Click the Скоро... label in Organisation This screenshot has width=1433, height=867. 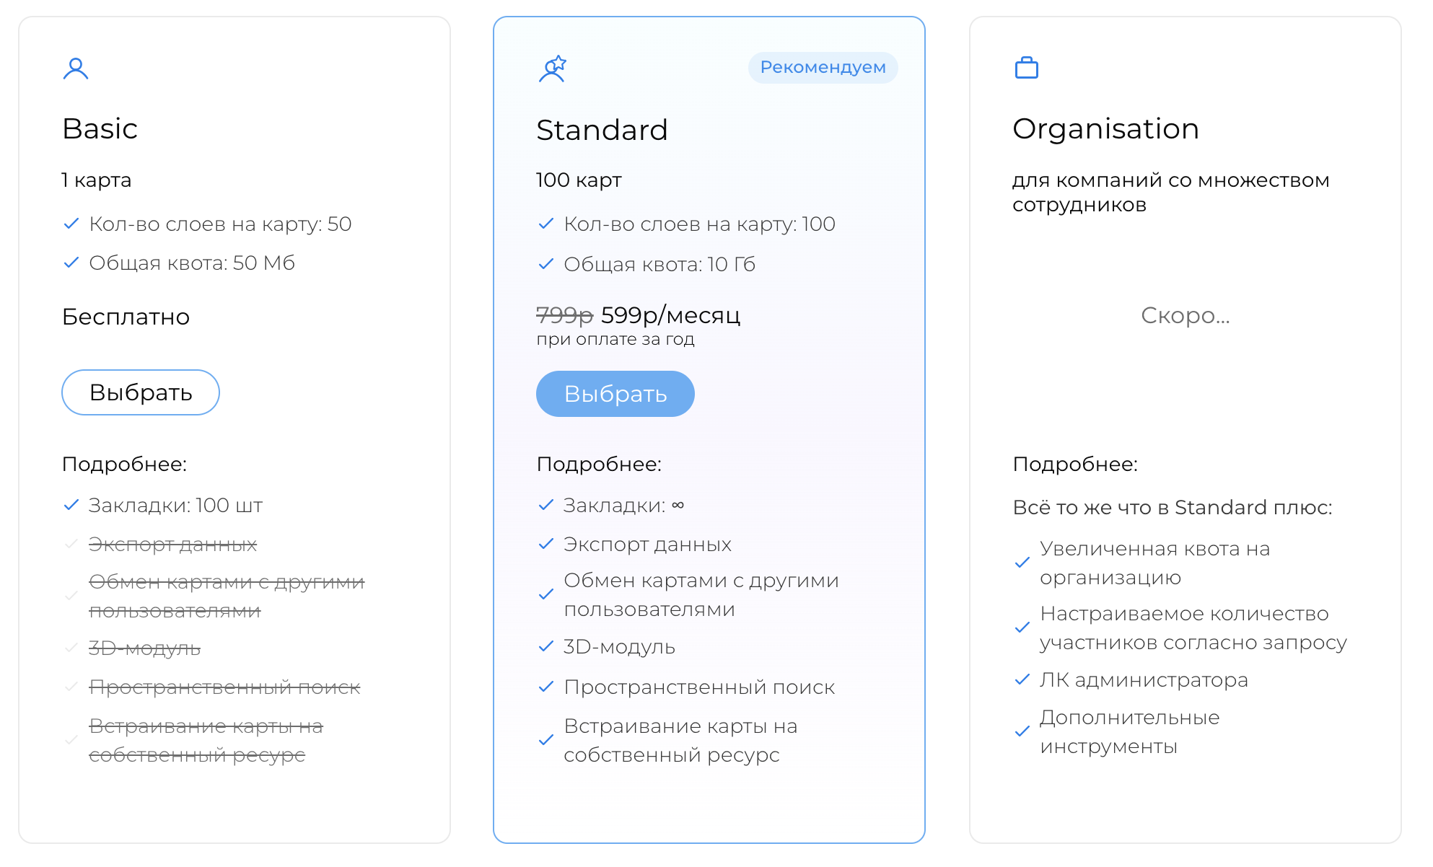click(1185, 315)
